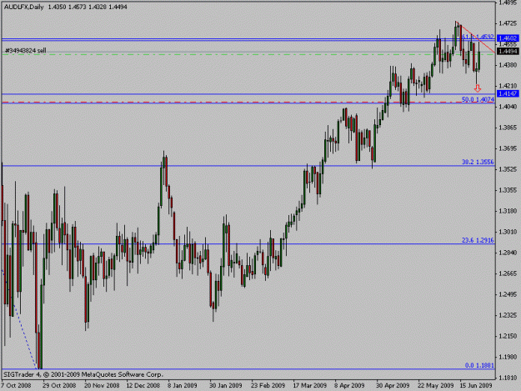Click the 1.3525 price scale value
This screenshot has width=521, height=391.
[508, 169]
